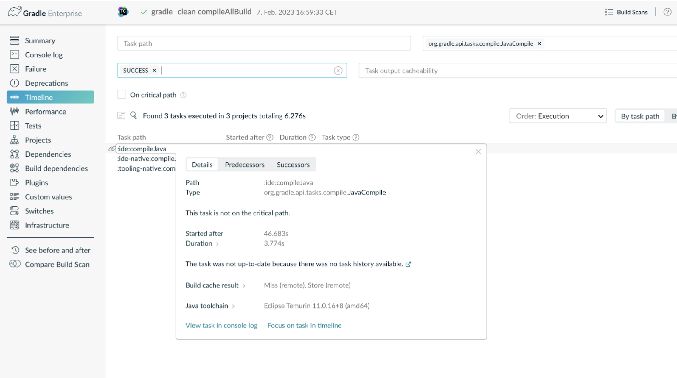This screenshot has width=677, height=378.
Task: Click View task in console log link
Action: click(x=221, y=325)
